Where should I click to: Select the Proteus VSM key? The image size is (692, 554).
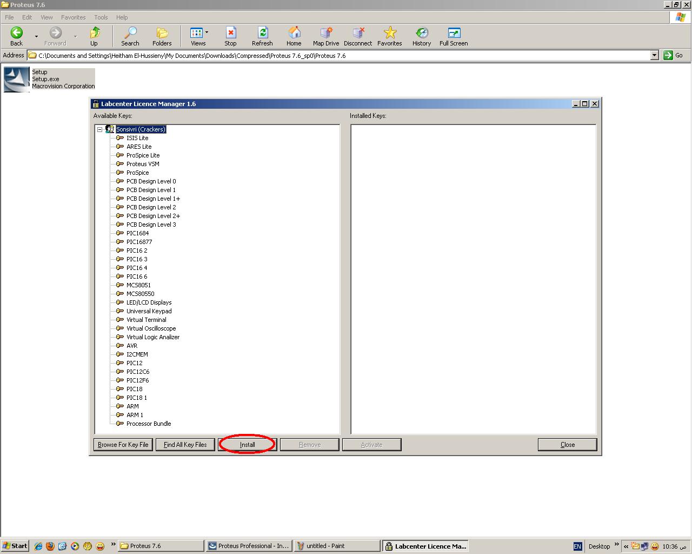(143, 164)
